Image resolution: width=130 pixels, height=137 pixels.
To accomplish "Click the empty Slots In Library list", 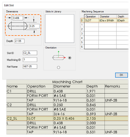I will 60,29.
